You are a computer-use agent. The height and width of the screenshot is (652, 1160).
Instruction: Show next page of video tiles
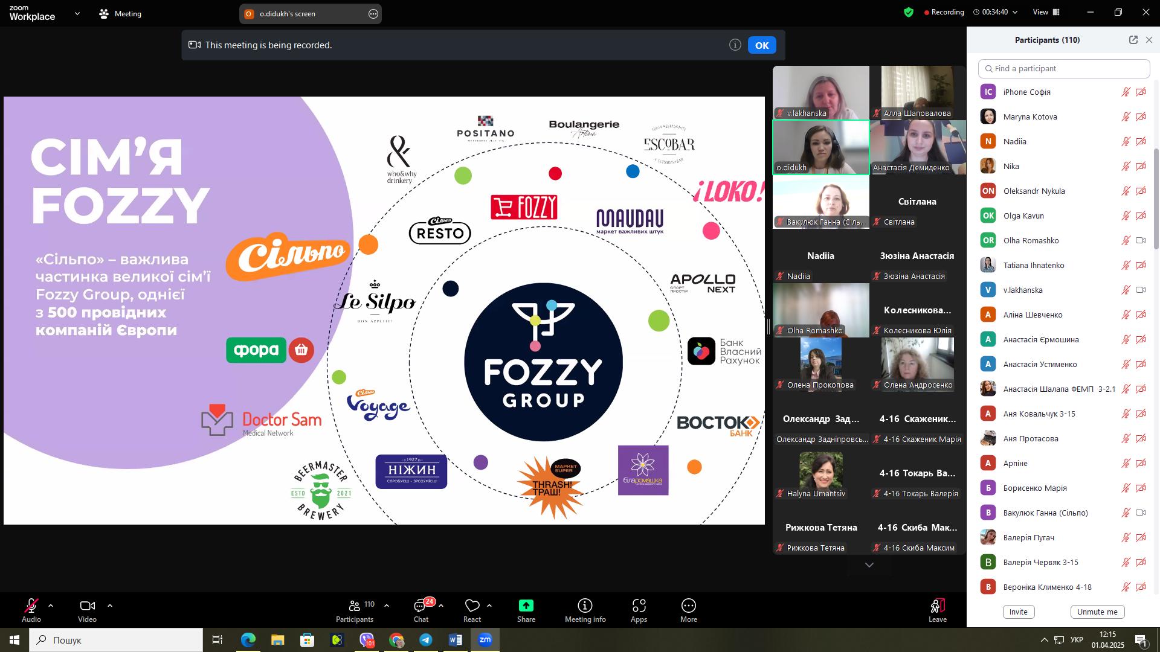[869, 565]
